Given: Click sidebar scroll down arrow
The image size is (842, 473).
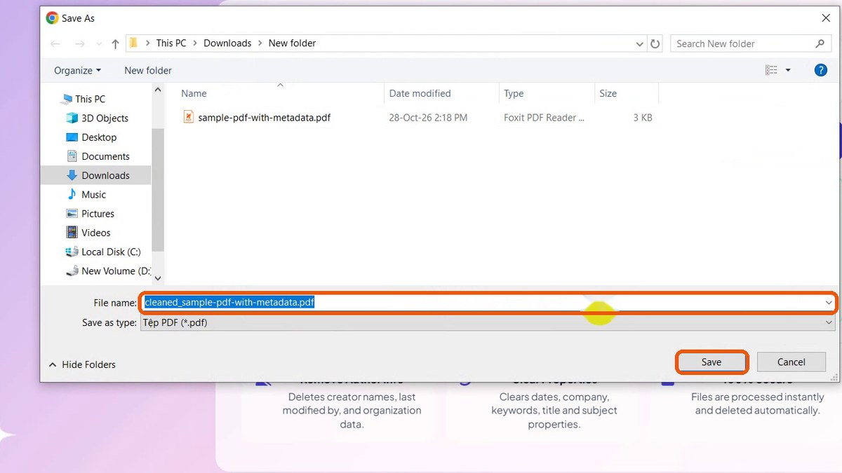Looking at the screenshot, I should (158, 278).
